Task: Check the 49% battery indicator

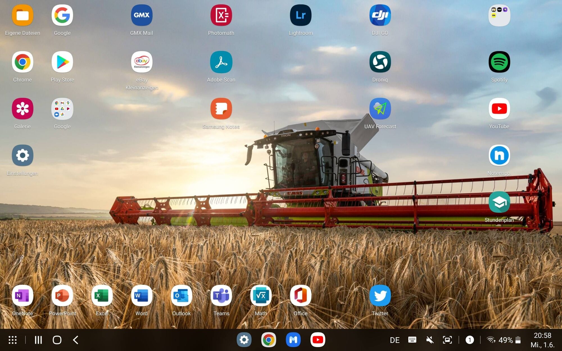Action: point(510,340)
